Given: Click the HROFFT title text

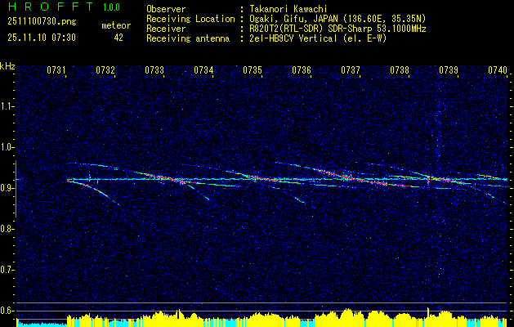Looking at the screenshot, I should pyautogui.click(x=51, y=7).
